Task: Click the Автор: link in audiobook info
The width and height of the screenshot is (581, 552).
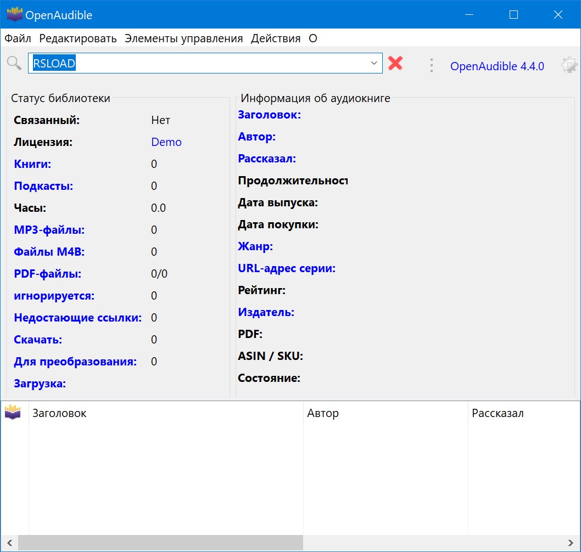Action: click(x=257, y=137)
